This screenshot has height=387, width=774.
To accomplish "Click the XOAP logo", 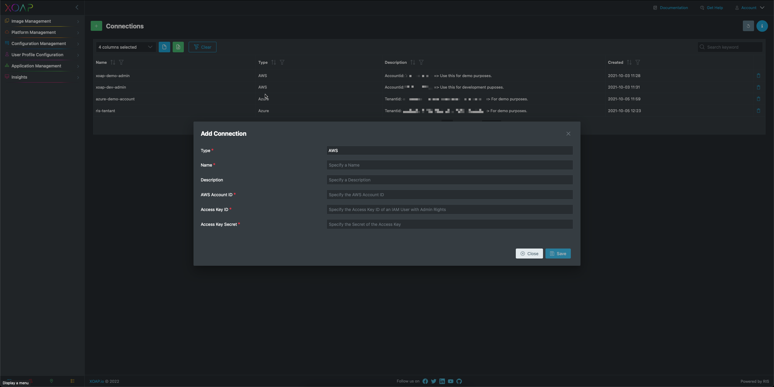I will 19,8.
